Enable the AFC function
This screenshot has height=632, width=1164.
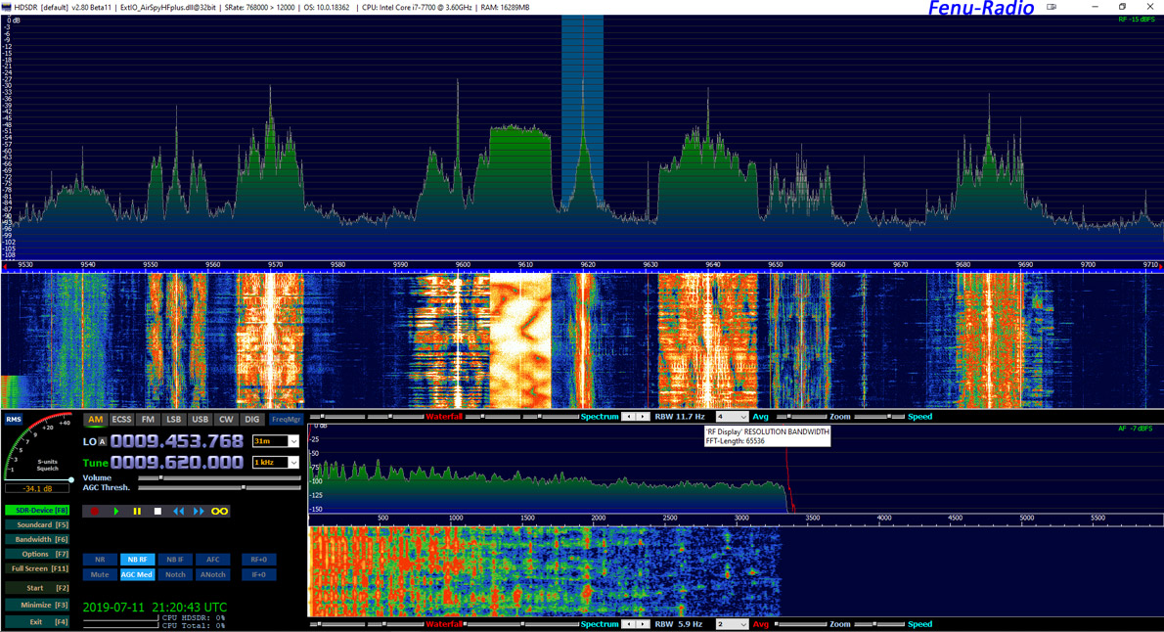pos(212,560)
